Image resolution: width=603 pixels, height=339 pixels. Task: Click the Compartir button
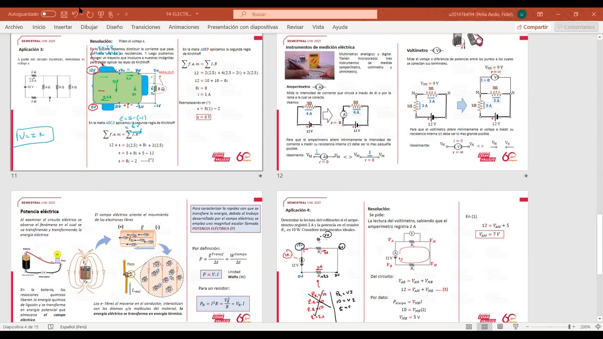[x=532, y=27]
